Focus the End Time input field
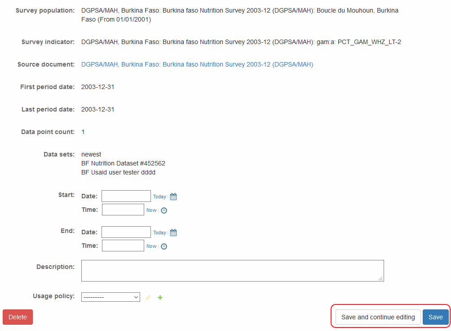 coord(123,246)
